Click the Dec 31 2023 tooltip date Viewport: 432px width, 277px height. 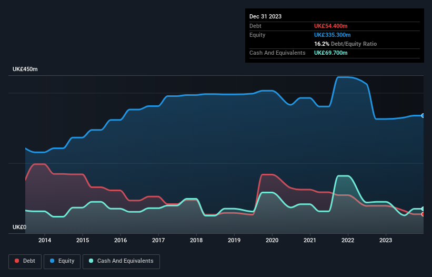[265, 16]
